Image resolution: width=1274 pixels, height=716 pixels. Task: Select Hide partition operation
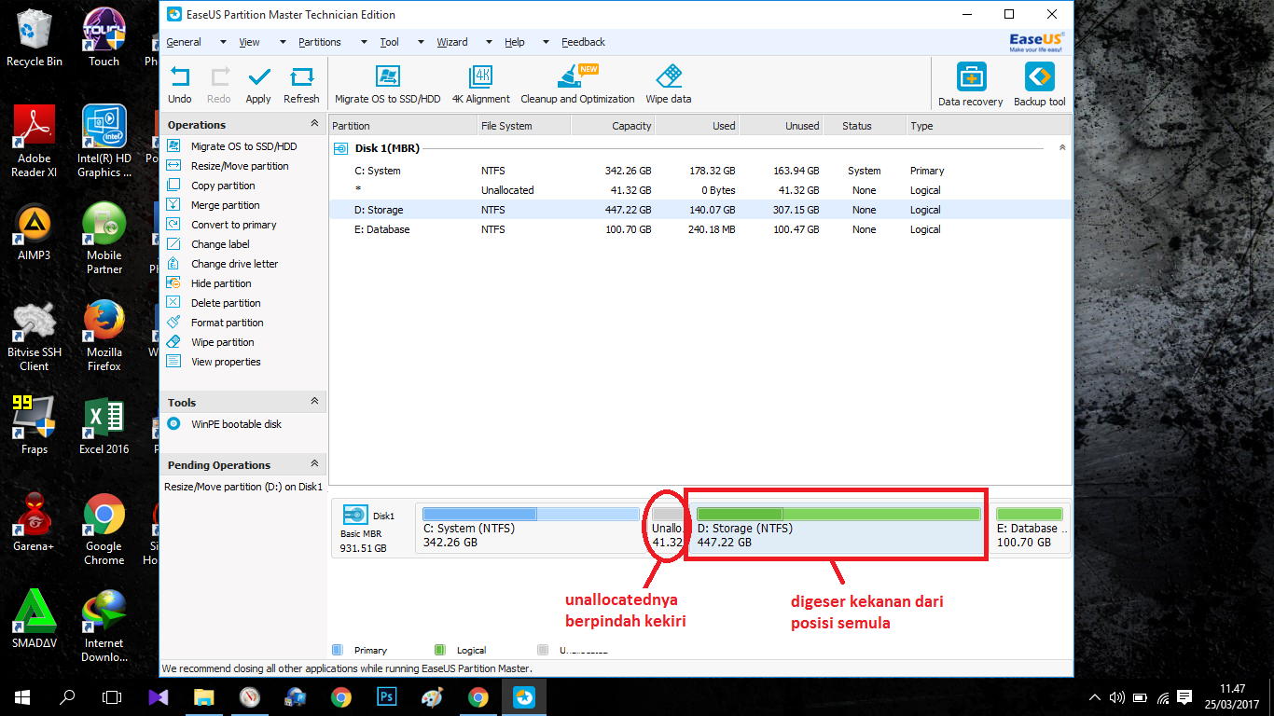coord(221,283)
